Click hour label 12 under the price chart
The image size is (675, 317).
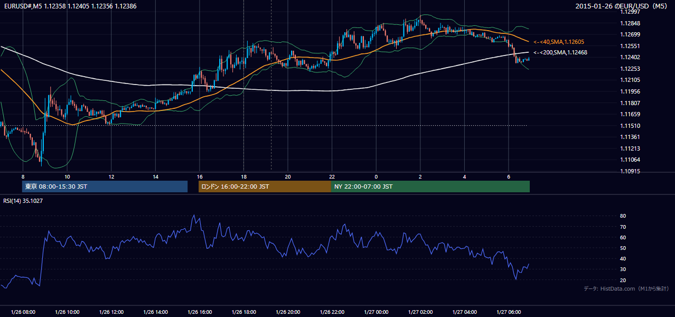click(111, 176)
